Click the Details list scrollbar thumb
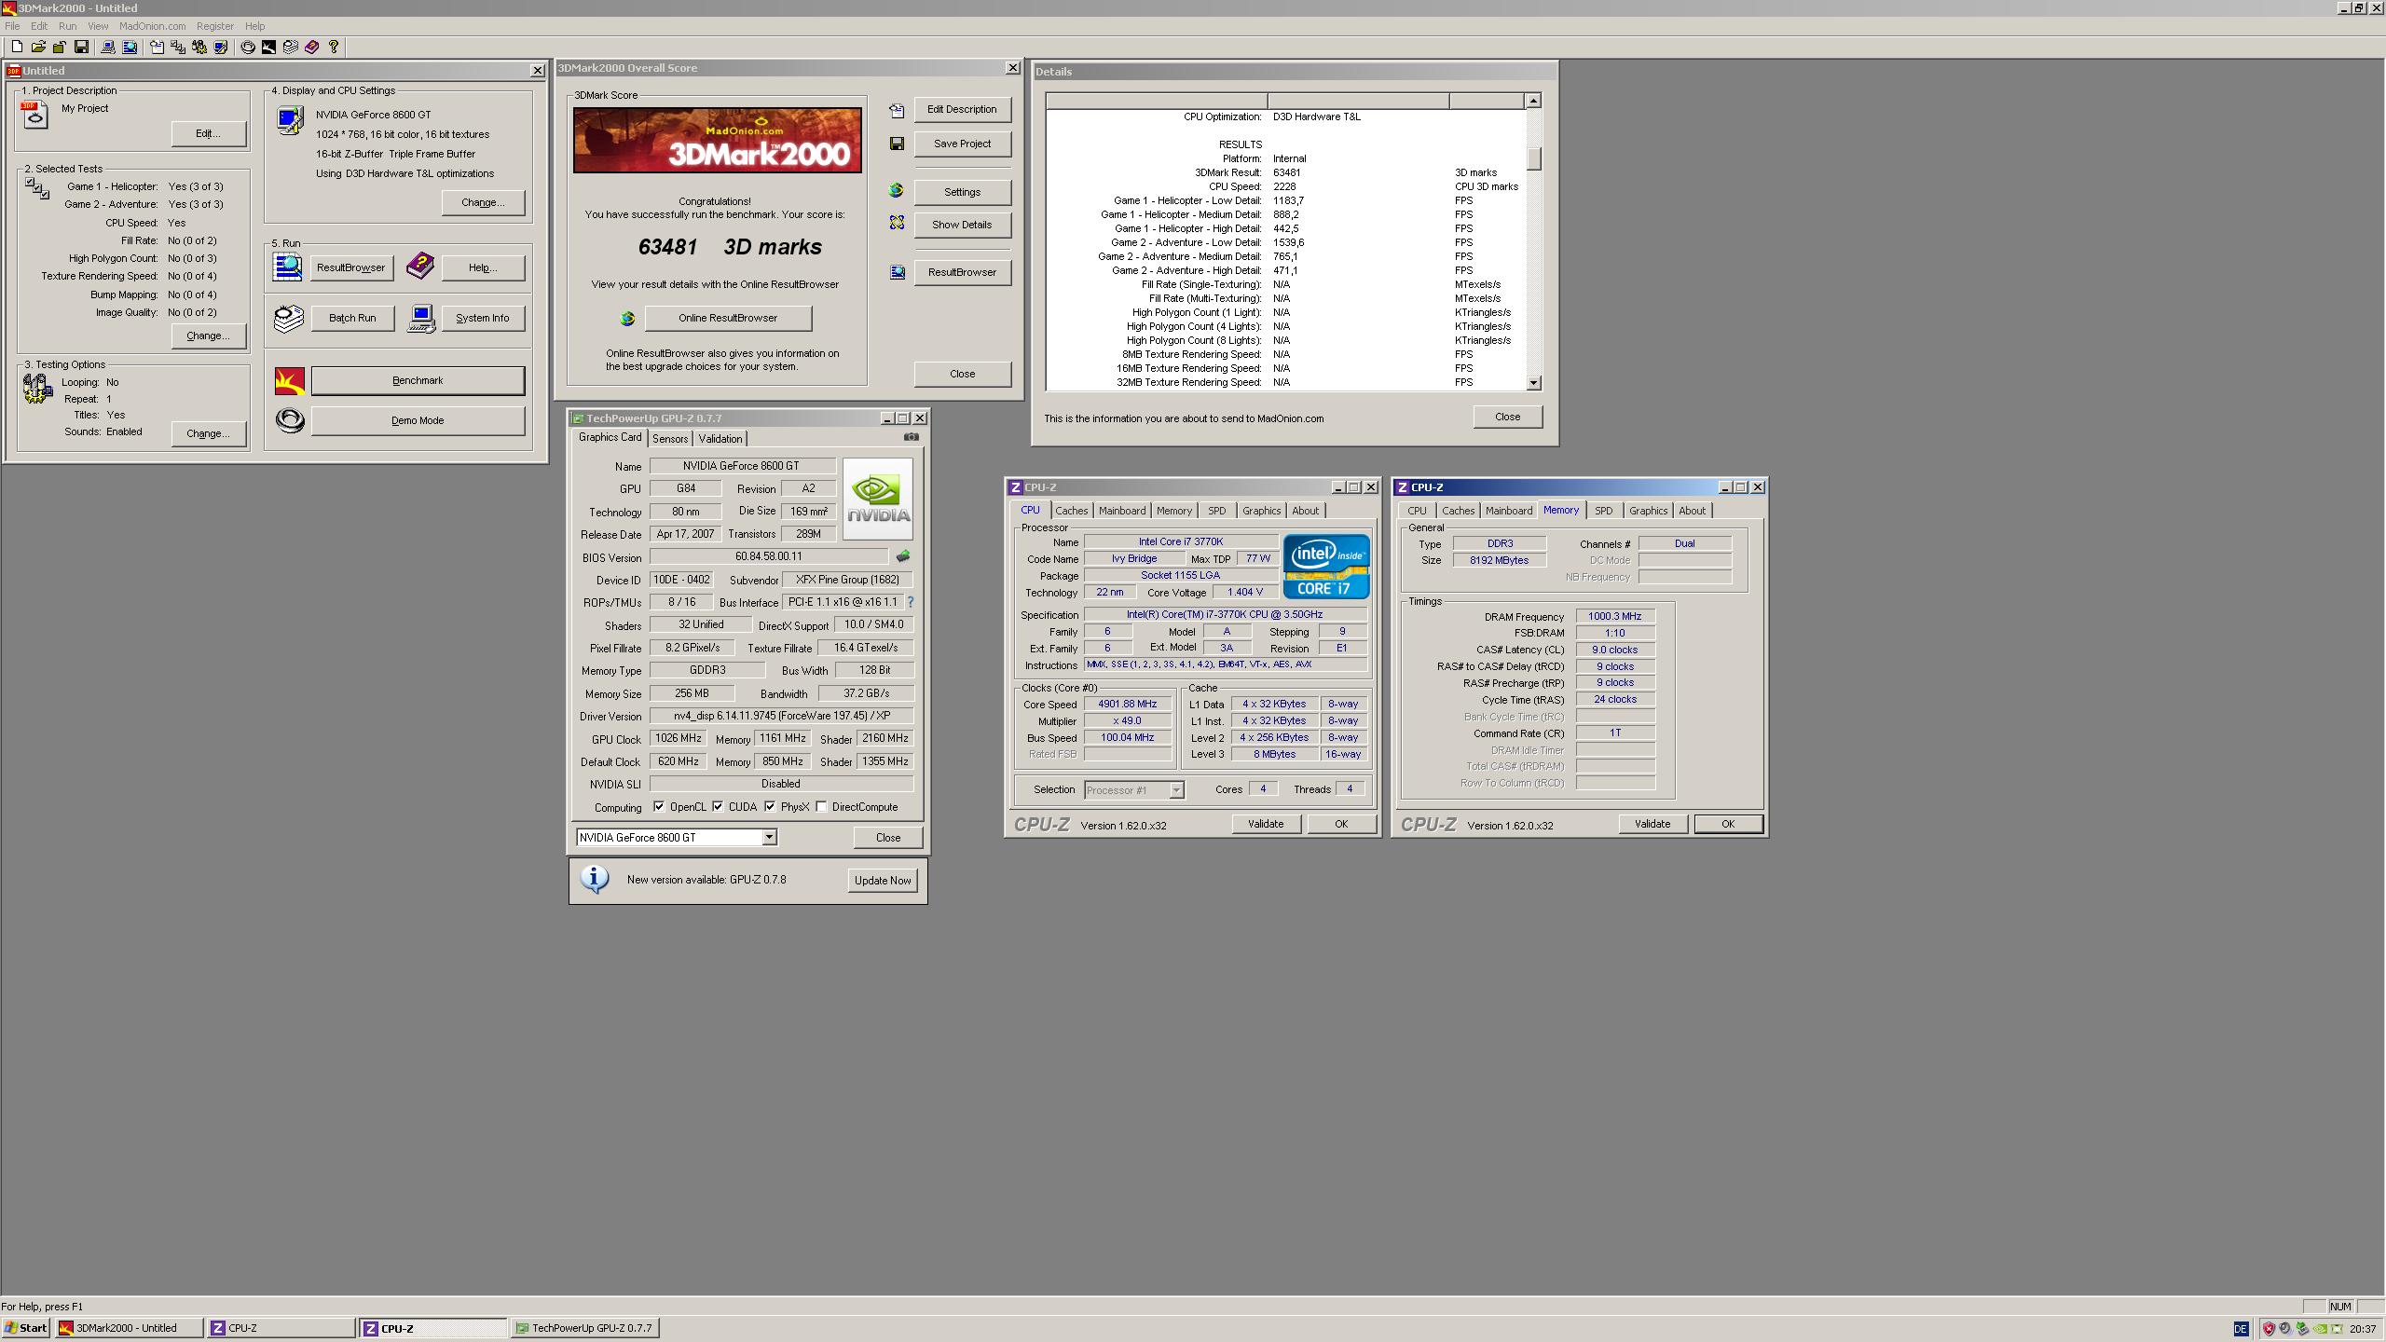The width and height of the screenshot is (2386, 1342). [x=1534, y=158]
